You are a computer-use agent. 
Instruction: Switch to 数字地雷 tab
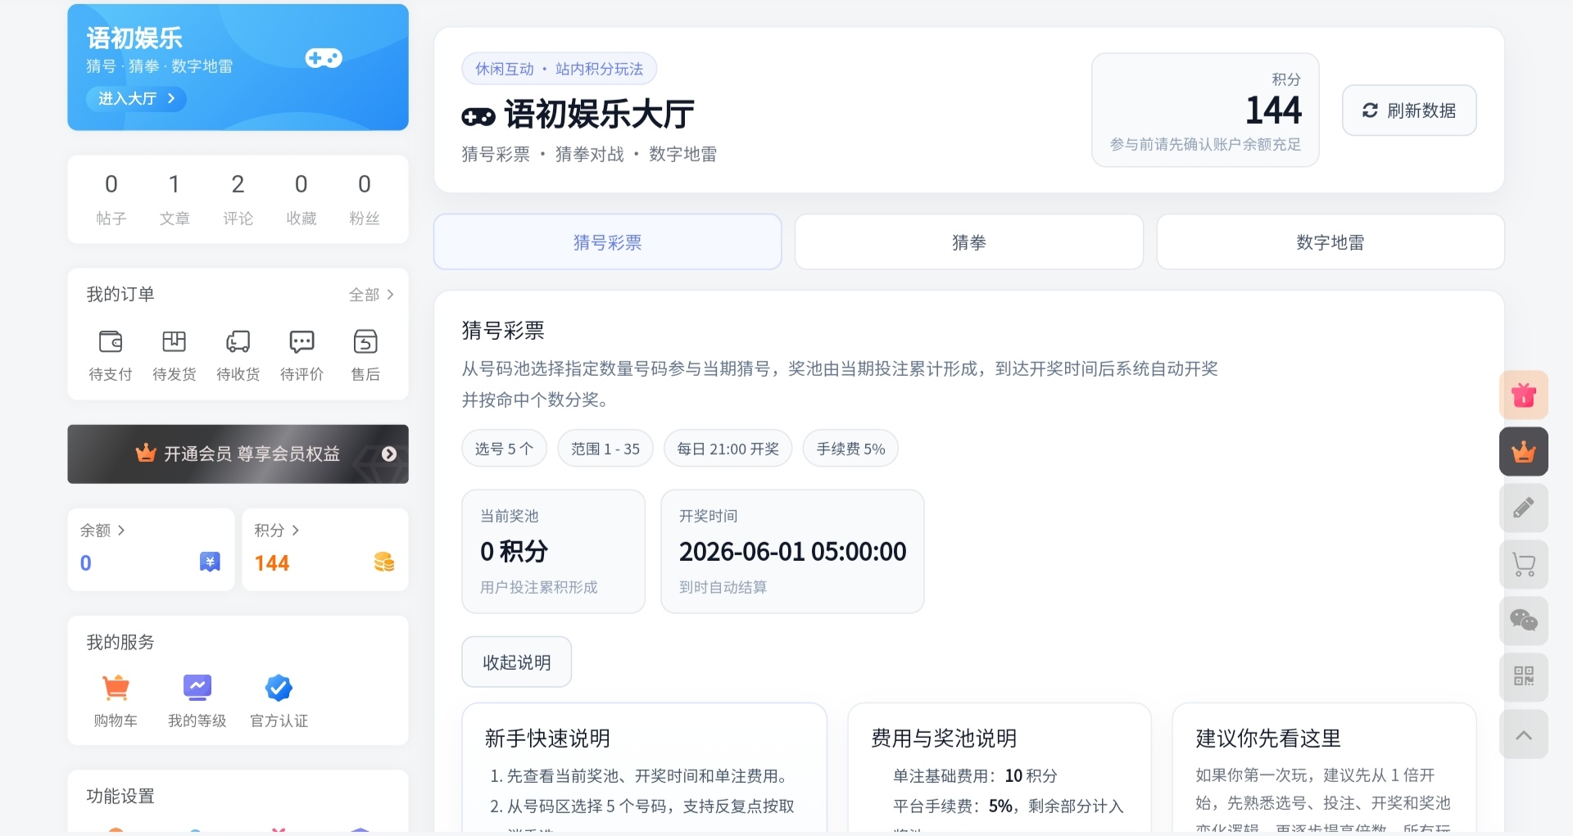coord(1330,242)
